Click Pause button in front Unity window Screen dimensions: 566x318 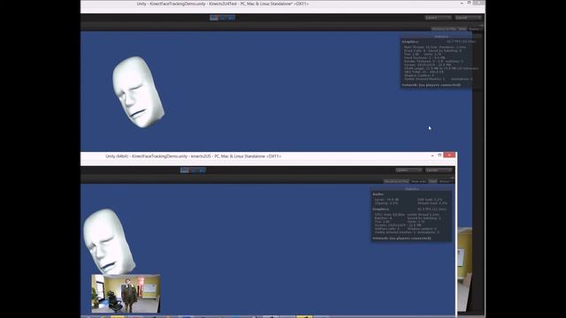[193, 170]
